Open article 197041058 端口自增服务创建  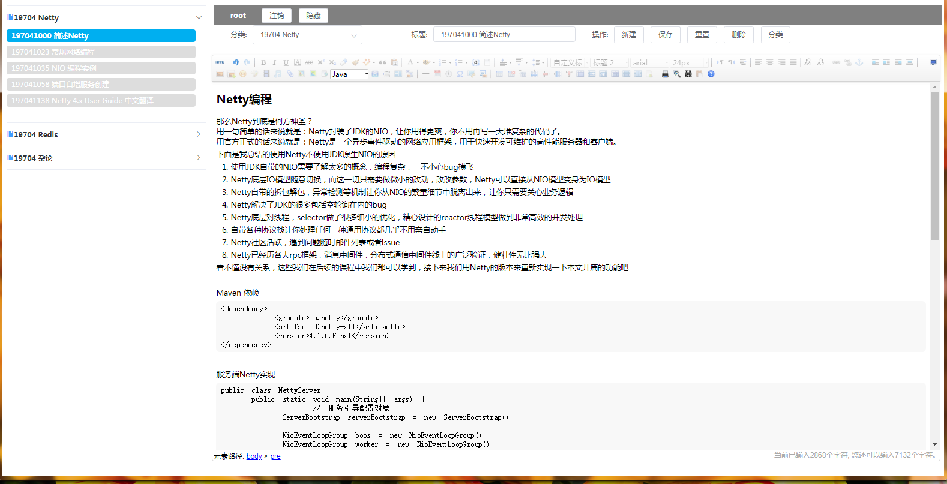(101, 84)
